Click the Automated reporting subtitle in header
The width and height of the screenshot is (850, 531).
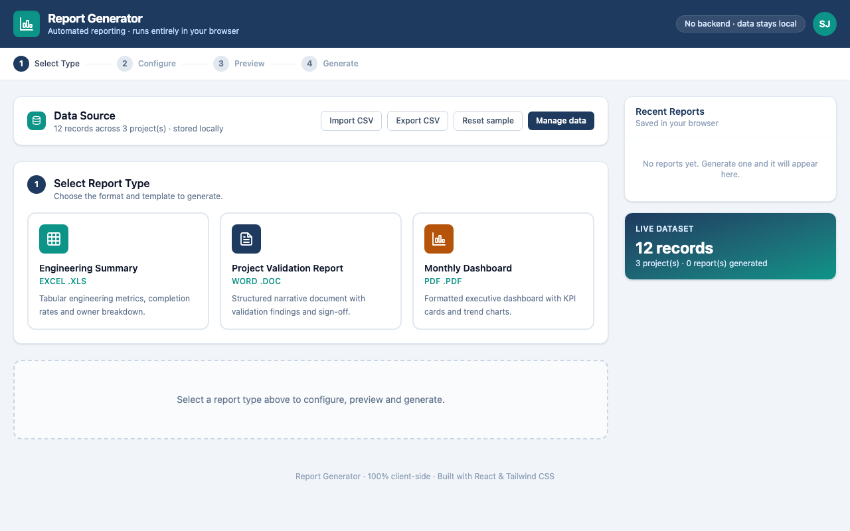coord(143,31)
